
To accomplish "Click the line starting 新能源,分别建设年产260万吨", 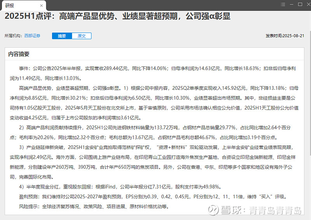I will pyautogui.click(x=151, y=167).
